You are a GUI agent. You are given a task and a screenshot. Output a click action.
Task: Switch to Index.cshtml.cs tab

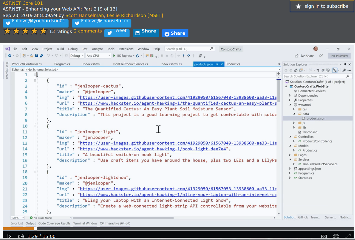(171, 64)
